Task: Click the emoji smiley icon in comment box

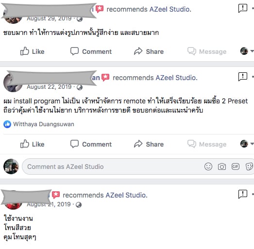Action: point(208,166)
